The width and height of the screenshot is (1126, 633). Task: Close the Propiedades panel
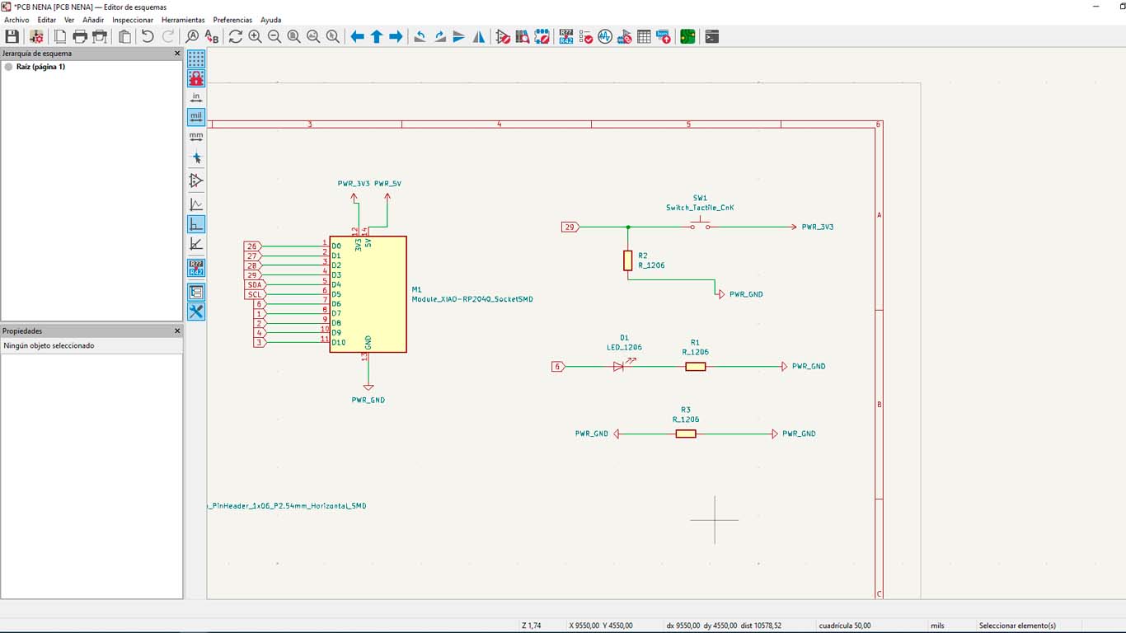[177, 331]
